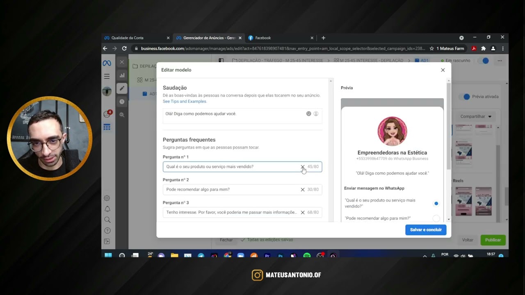The width and height of the screenshot is (525, 295).
Task: Reload the browser page
Action: 124,48
